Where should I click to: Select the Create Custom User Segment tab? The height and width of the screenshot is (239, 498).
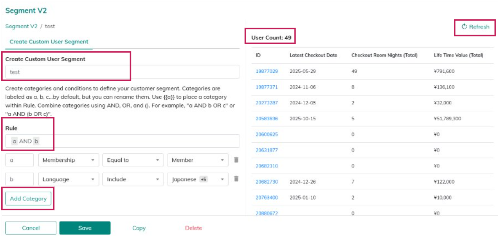coord(49,42)
